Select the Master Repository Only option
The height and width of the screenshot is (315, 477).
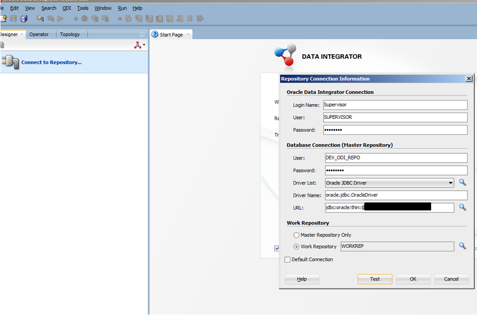pos(297,235)
